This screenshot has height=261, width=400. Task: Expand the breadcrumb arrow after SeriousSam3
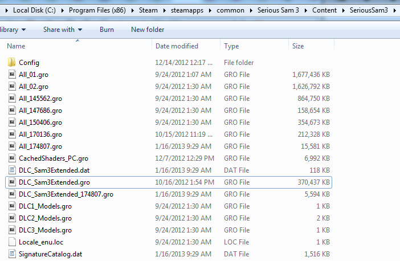coord(393,10)
